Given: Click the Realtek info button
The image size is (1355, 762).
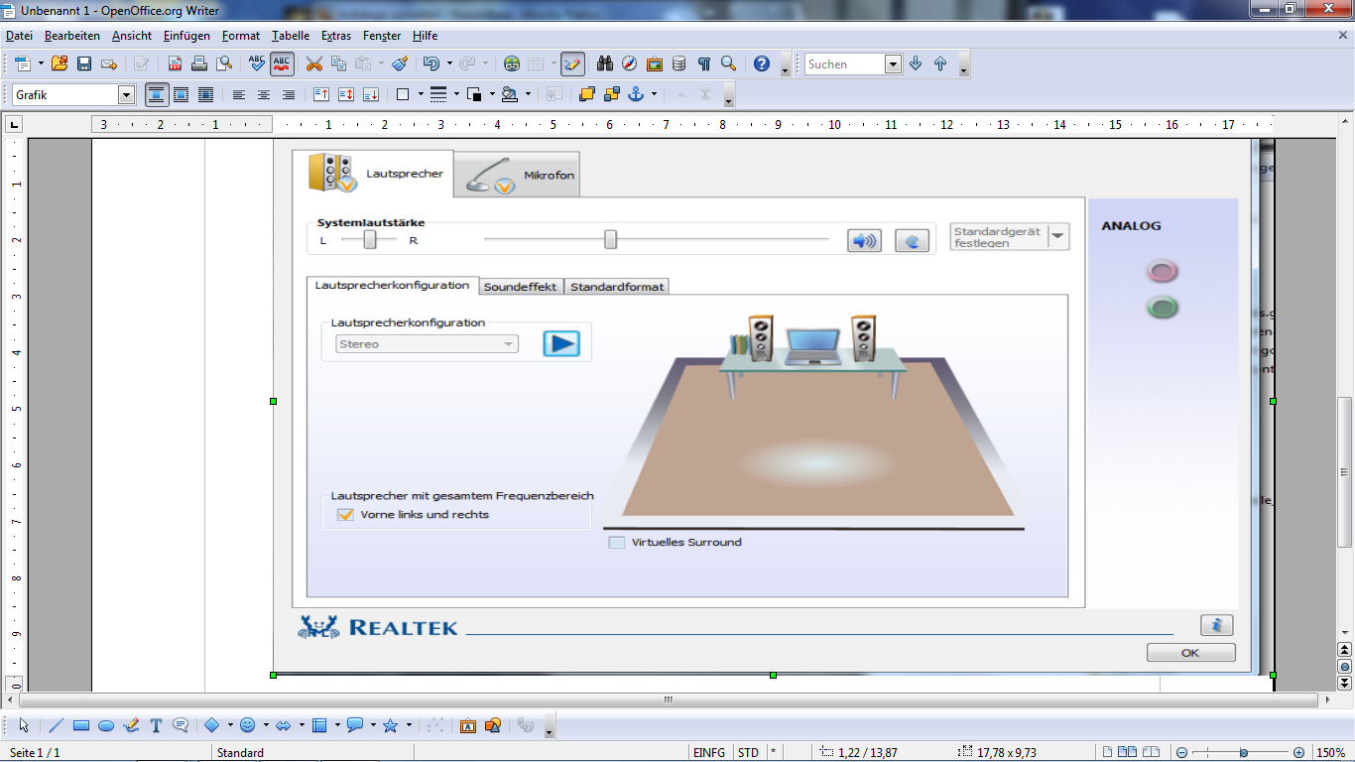Looking at the screenshot, I should 1216,625.
